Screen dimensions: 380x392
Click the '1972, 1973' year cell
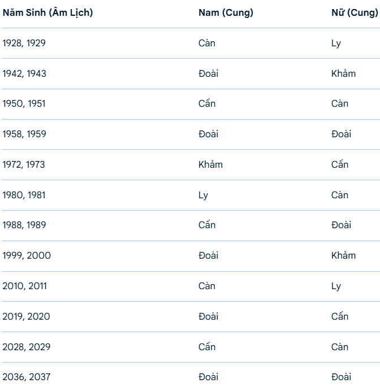pyautogui.click(x=24, y=165)
